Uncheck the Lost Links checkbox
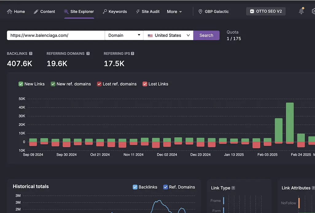This screenshot has width=315, height=213. pyautogui.click(x=145, y=84)
